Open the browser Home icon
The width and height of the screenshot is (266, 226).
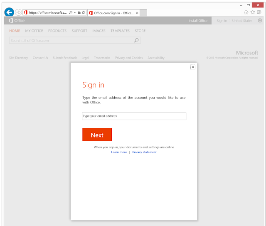(246, 12)
